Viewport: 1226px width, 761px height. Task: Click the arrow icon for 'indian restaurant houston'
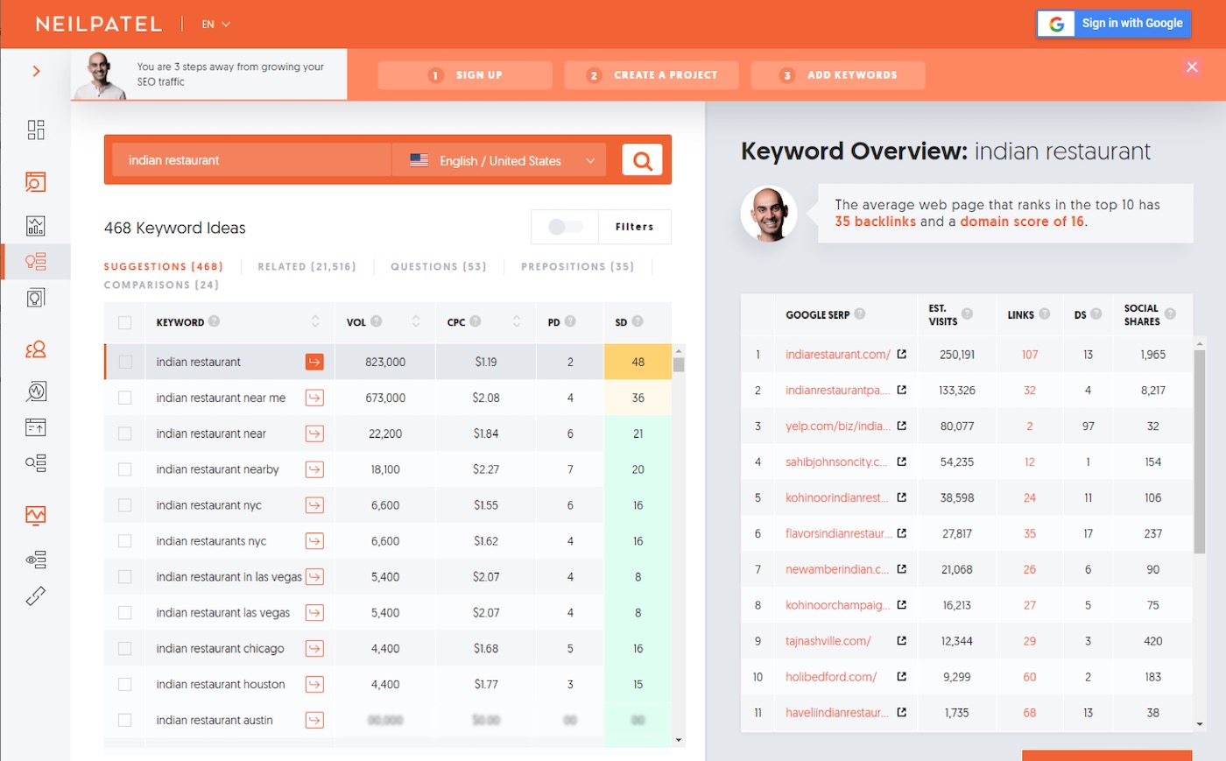pos(314,685)
